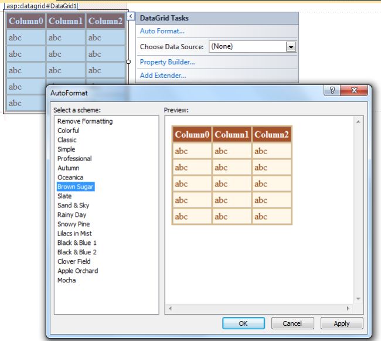This screenshot has height=341, width=381.
Task: Select the Professional scheme
Action: (x=74, y=159)
